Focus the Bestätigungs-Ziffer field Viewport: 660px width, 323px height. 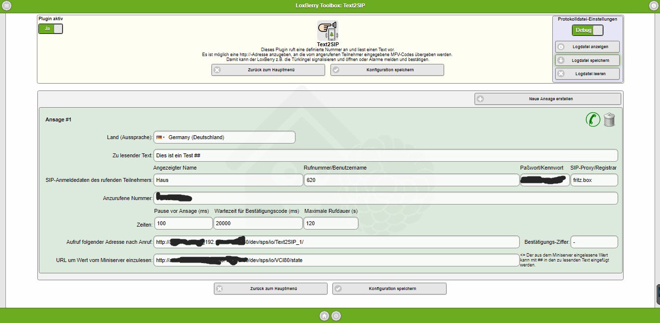tap(594, 242)
